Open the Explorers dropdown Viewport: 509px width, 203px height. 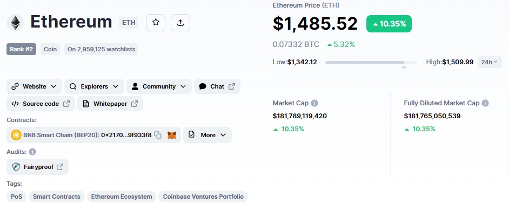click(x=94, y=86)
